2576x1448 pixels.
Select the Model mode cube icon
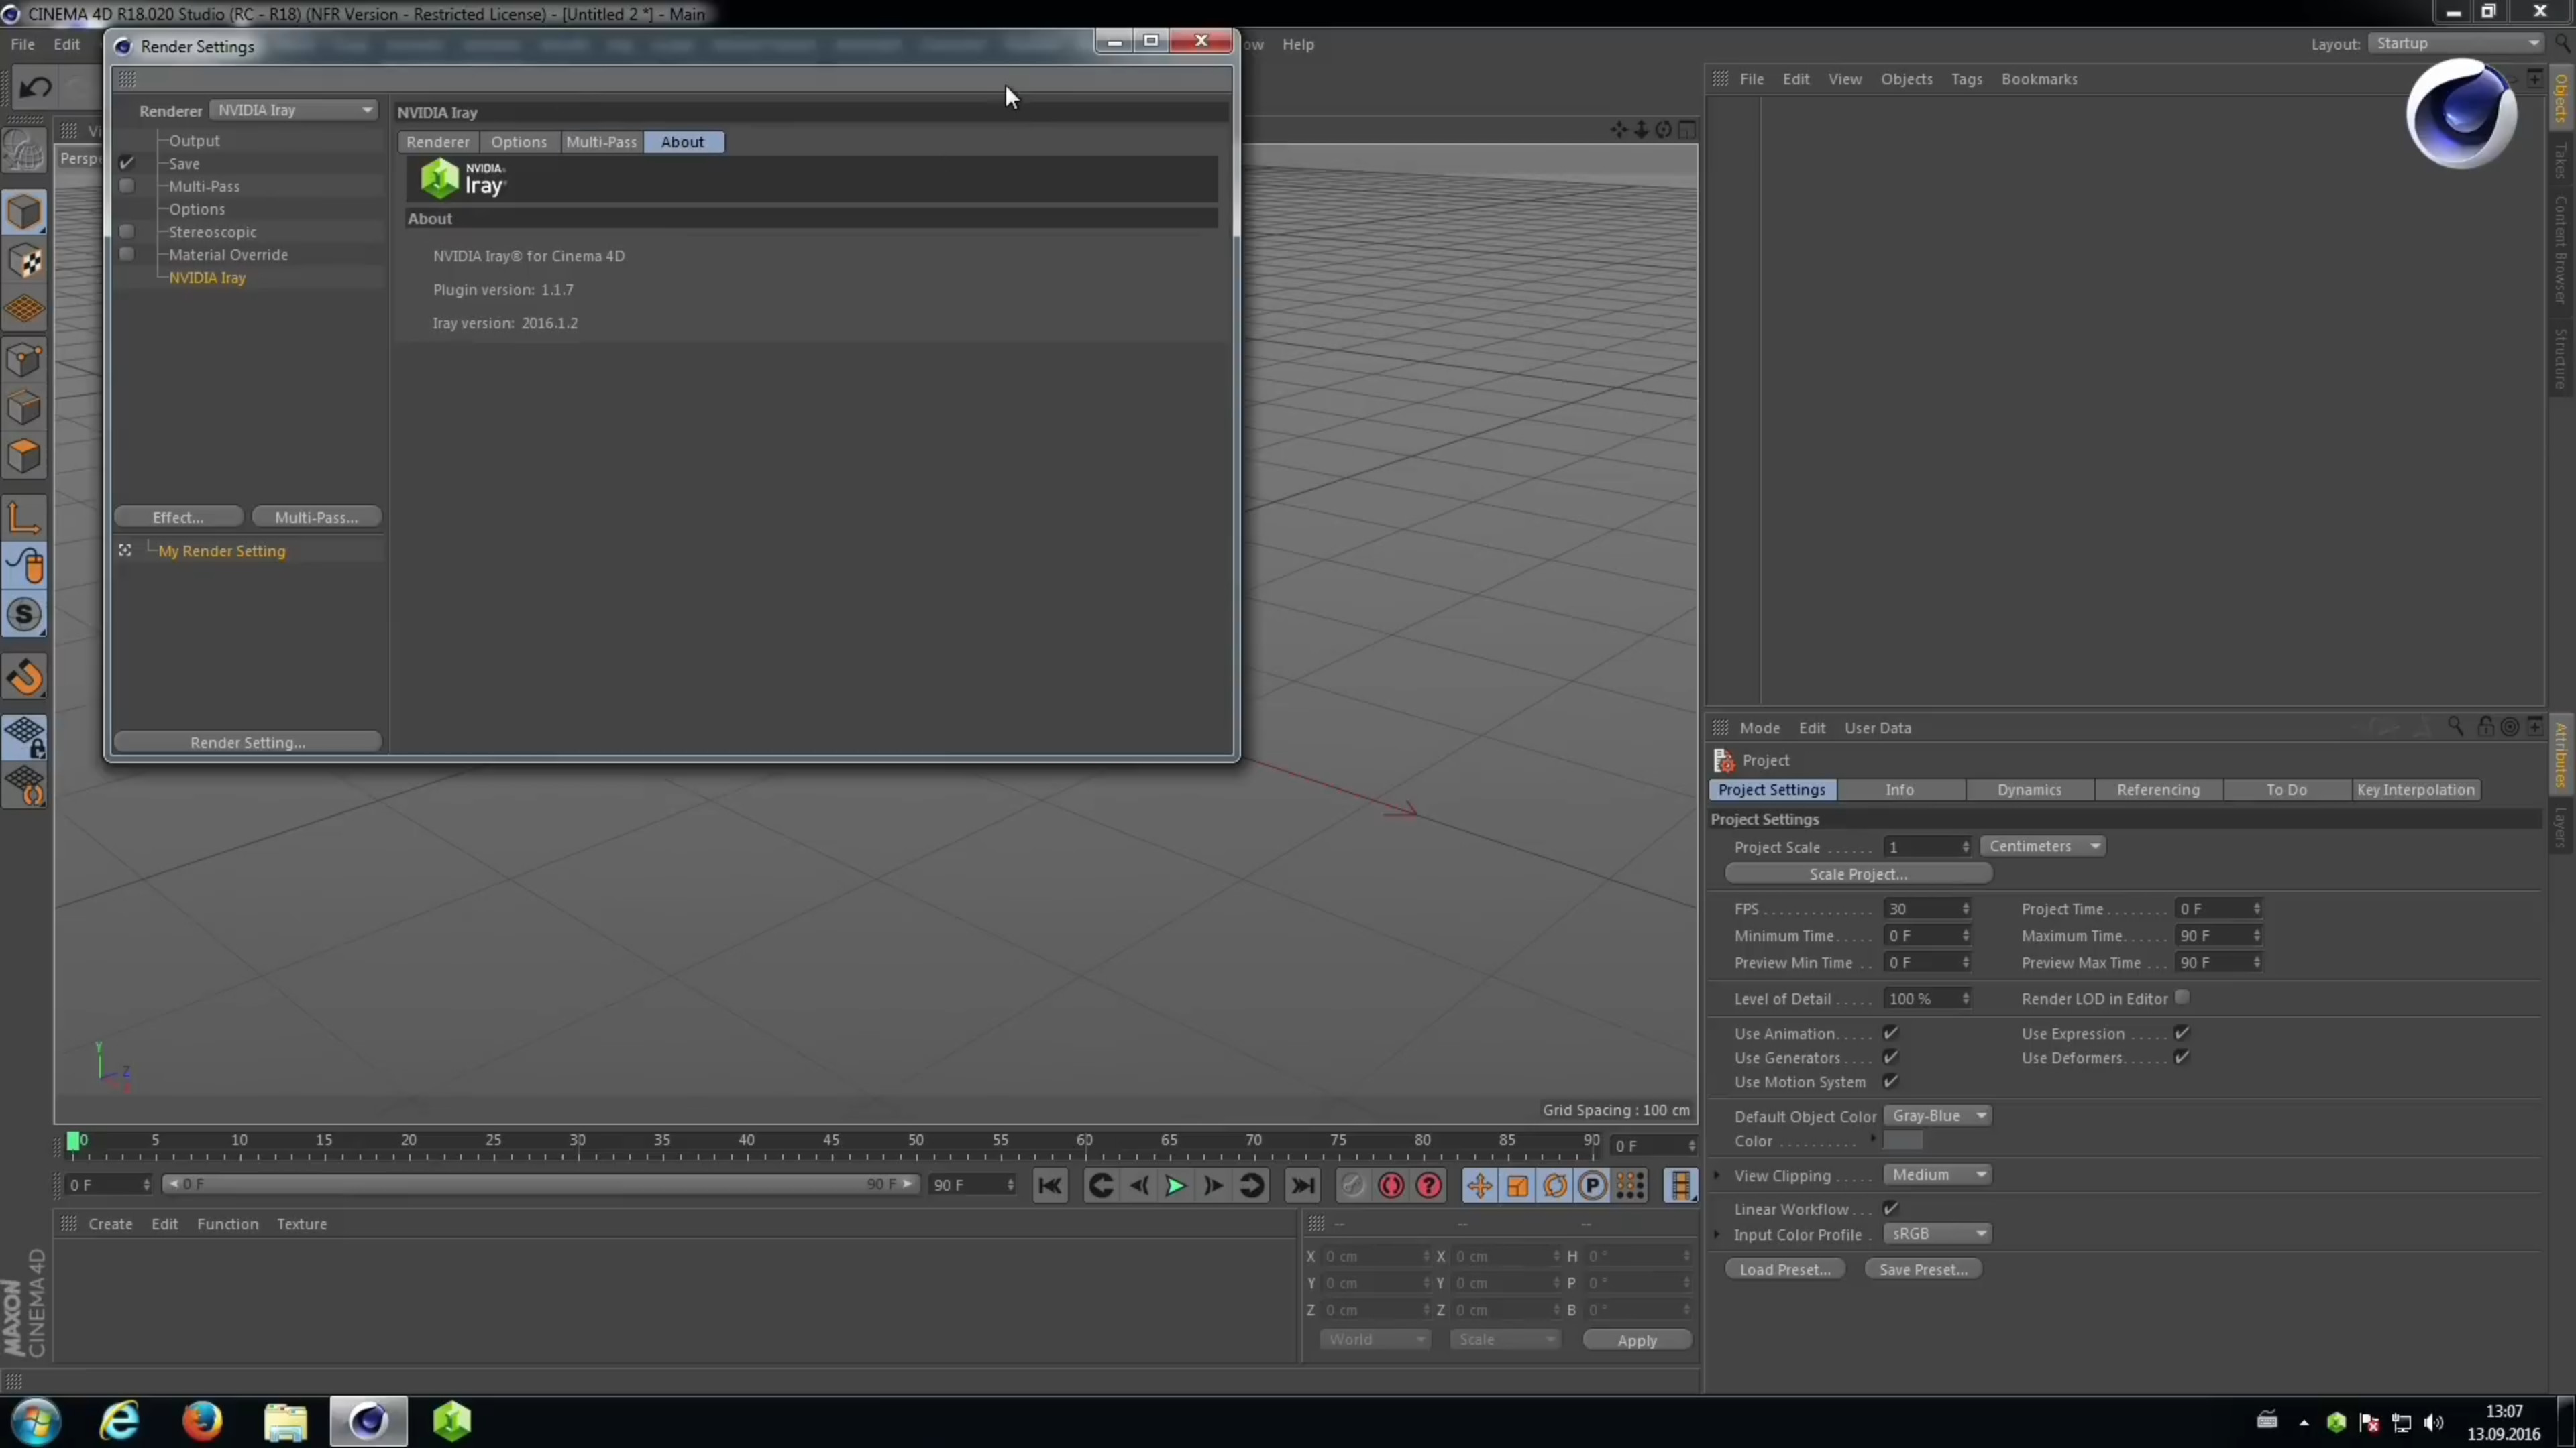click(x=25, y=213)
